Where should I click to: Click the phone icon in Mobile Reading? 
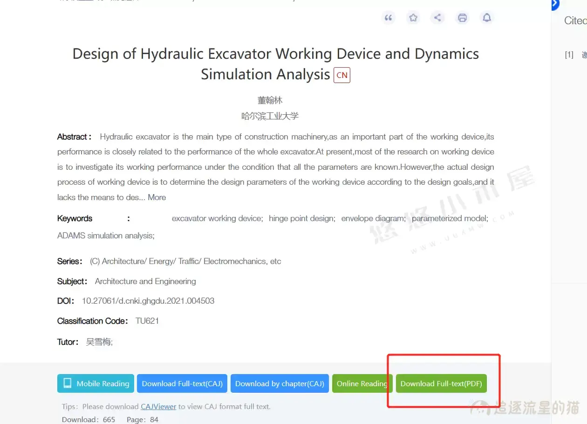68,383
